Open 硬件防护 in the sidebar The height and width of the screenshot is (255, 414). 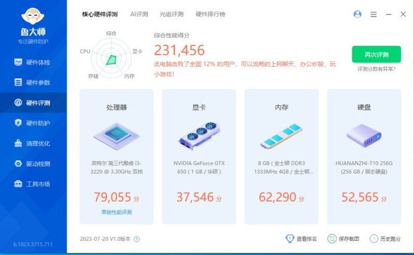point(33,123)
